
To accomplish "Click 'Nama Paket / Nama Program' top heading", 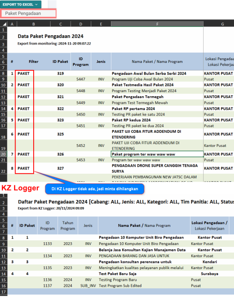I will coord(157,62).
